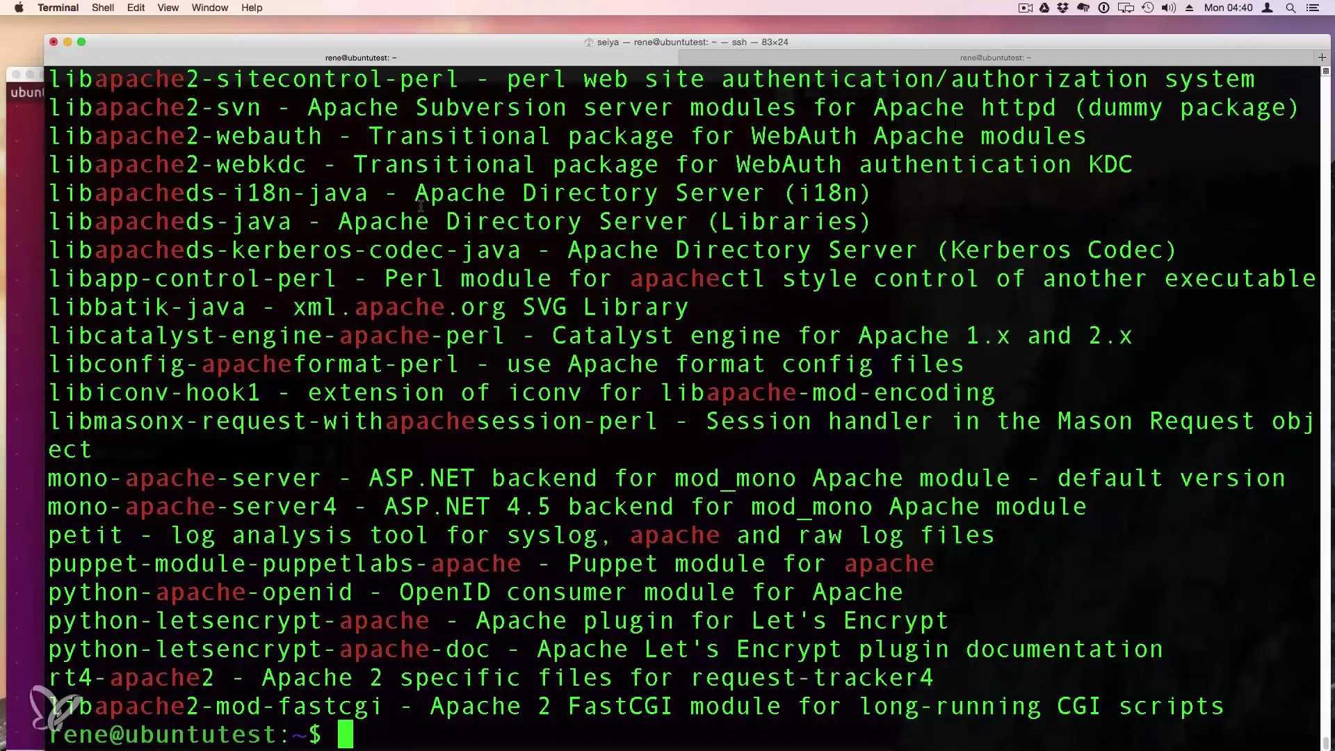Open the Apple menu

pos(19,8)
